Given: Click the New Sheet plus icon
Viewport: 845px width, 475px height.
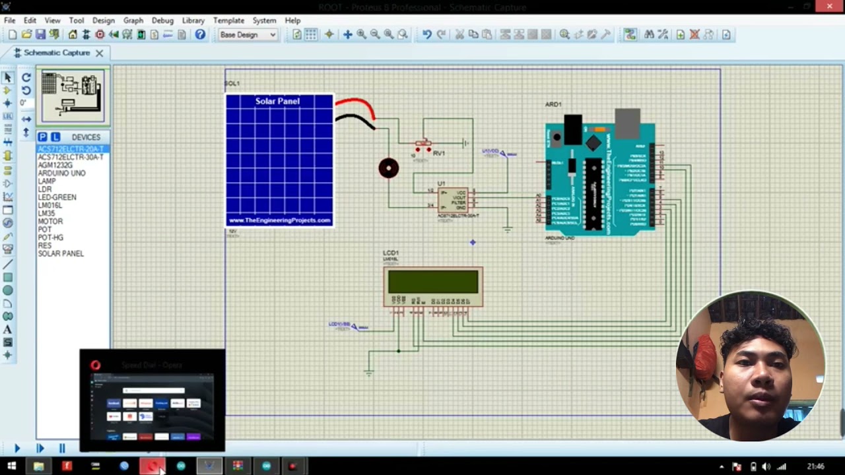Looking at the screenshot, I should pos(681,34).
